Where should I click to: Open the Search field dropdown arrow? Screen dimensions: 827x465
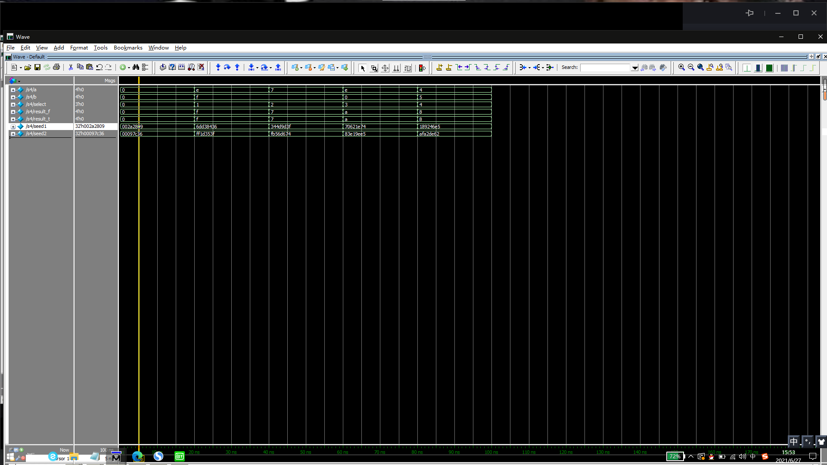634,68
